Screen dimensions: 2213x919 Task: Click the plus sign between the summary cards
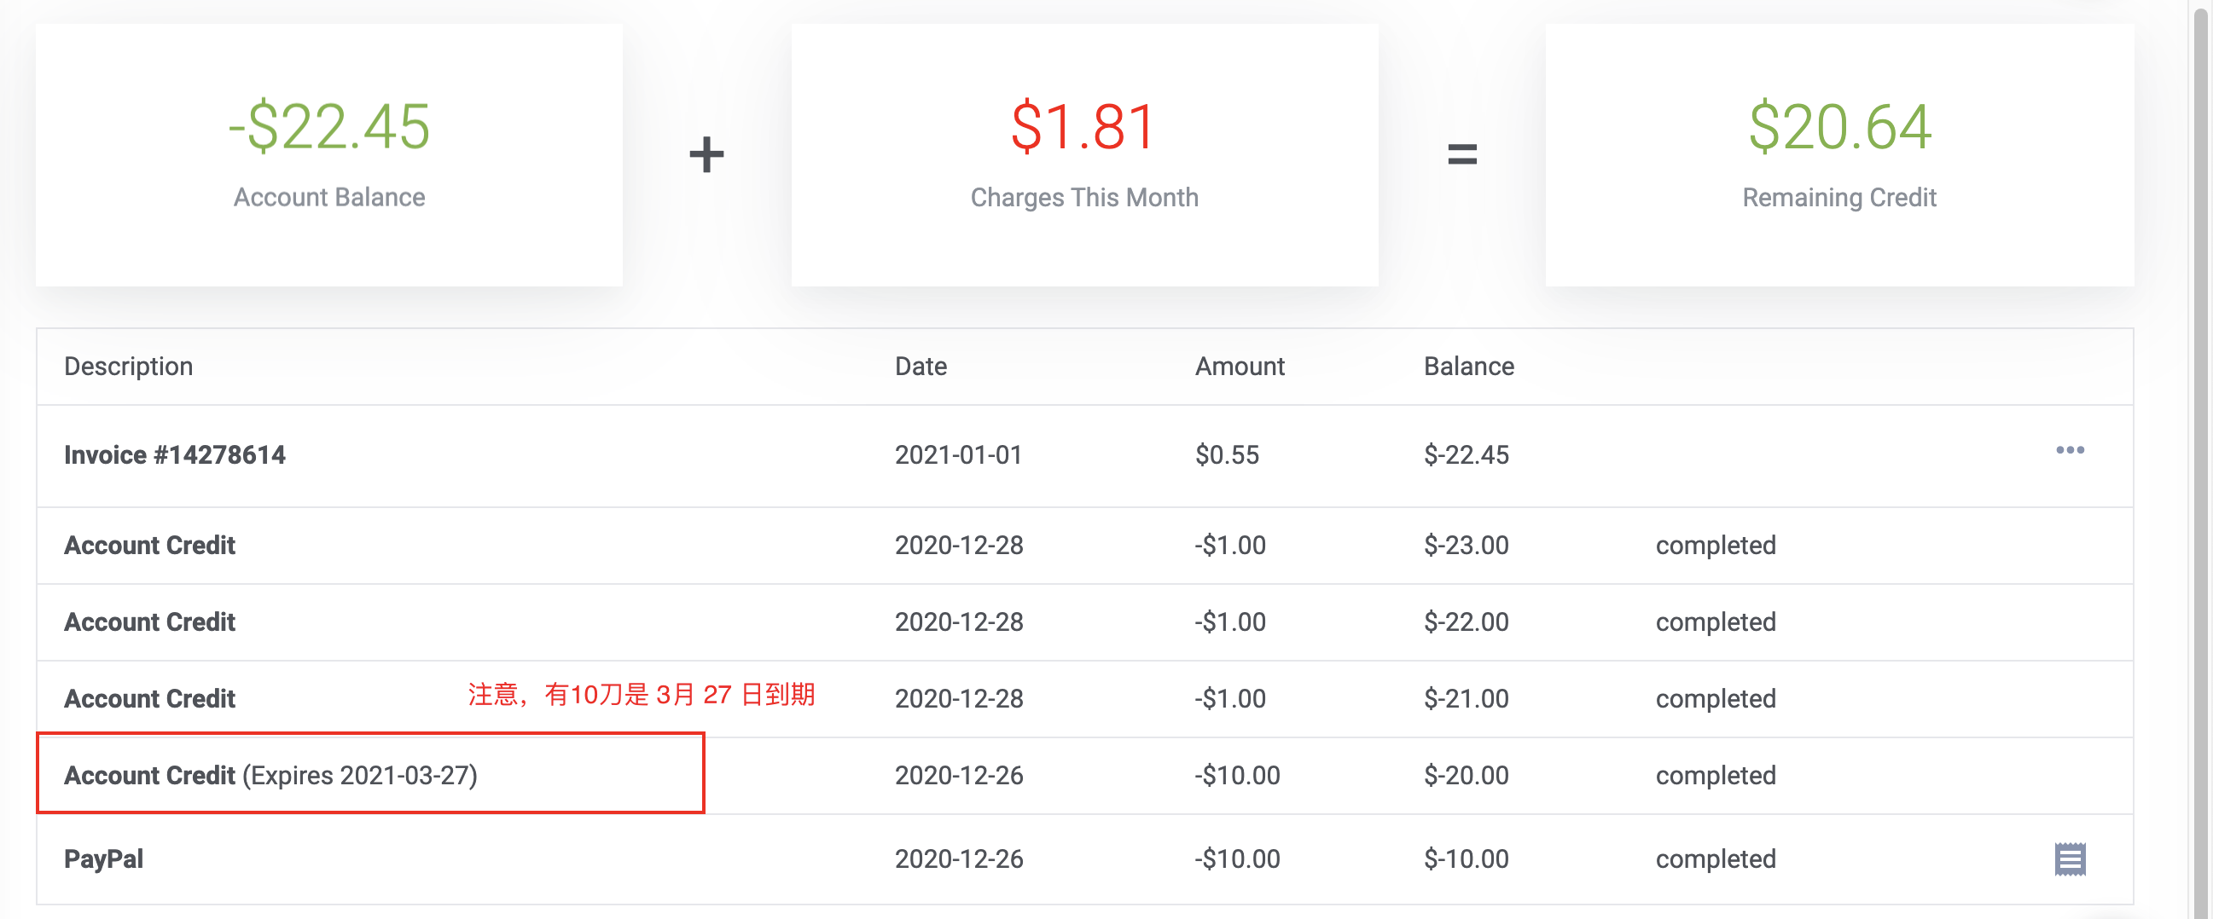(x=706, y=155)
